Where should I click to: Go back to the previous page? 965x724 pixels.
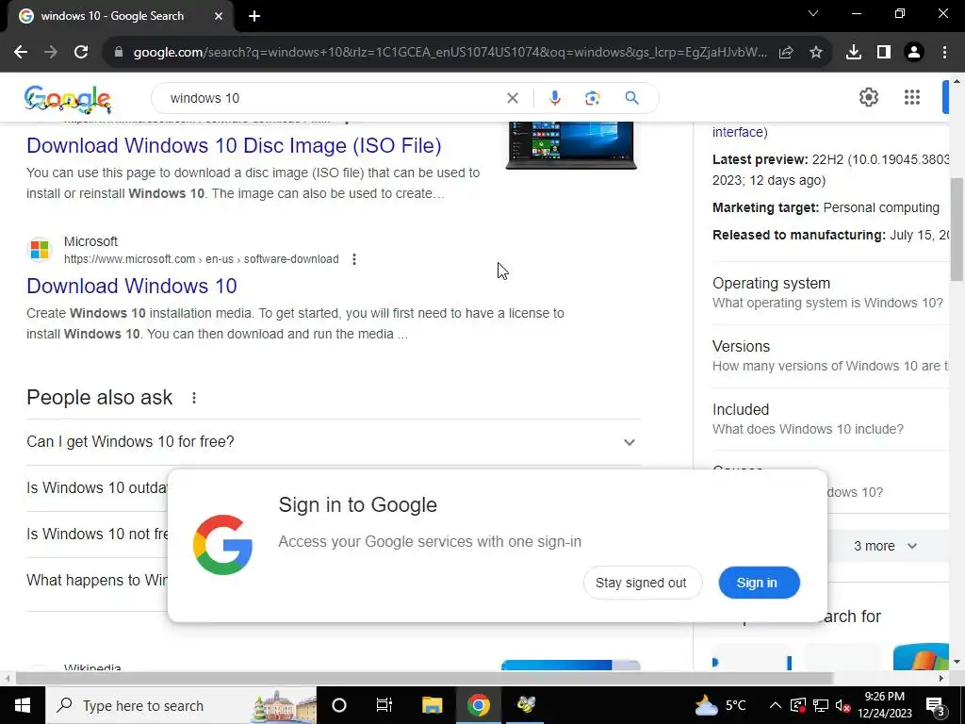(x=21, y=53)
